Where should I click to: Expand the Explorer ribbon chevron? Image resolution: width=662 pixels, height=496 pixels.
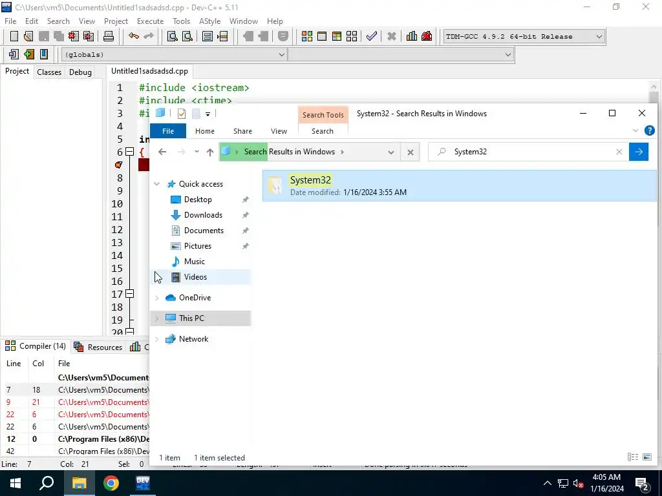click(635, 130)
